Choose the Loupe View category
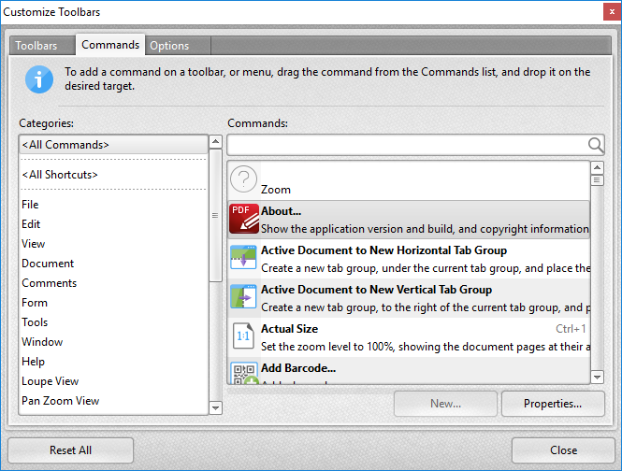Viewport: 622px width, 471px height. click(51, 381)
